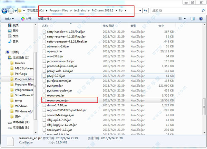Select local disk (E:) in navigation pane

[20, 128]
